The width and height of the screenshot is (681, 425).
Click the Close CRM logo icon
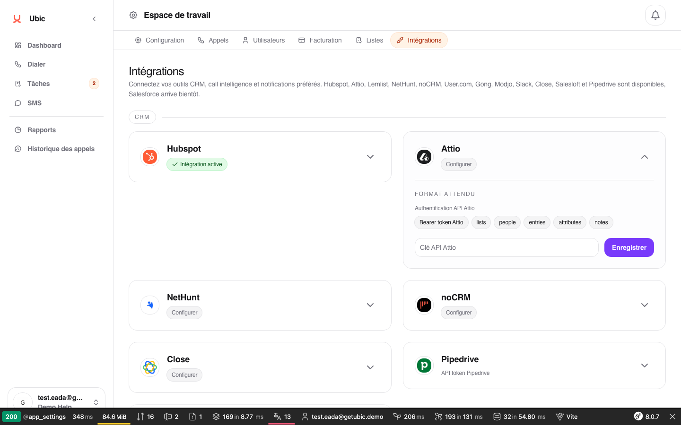pos(150,367)
